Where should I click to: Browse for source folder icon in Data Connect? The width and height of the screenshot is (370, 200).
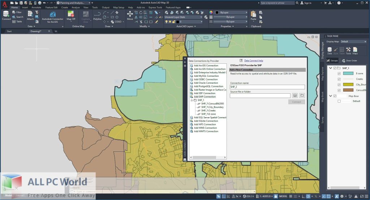tap(302, 95)
